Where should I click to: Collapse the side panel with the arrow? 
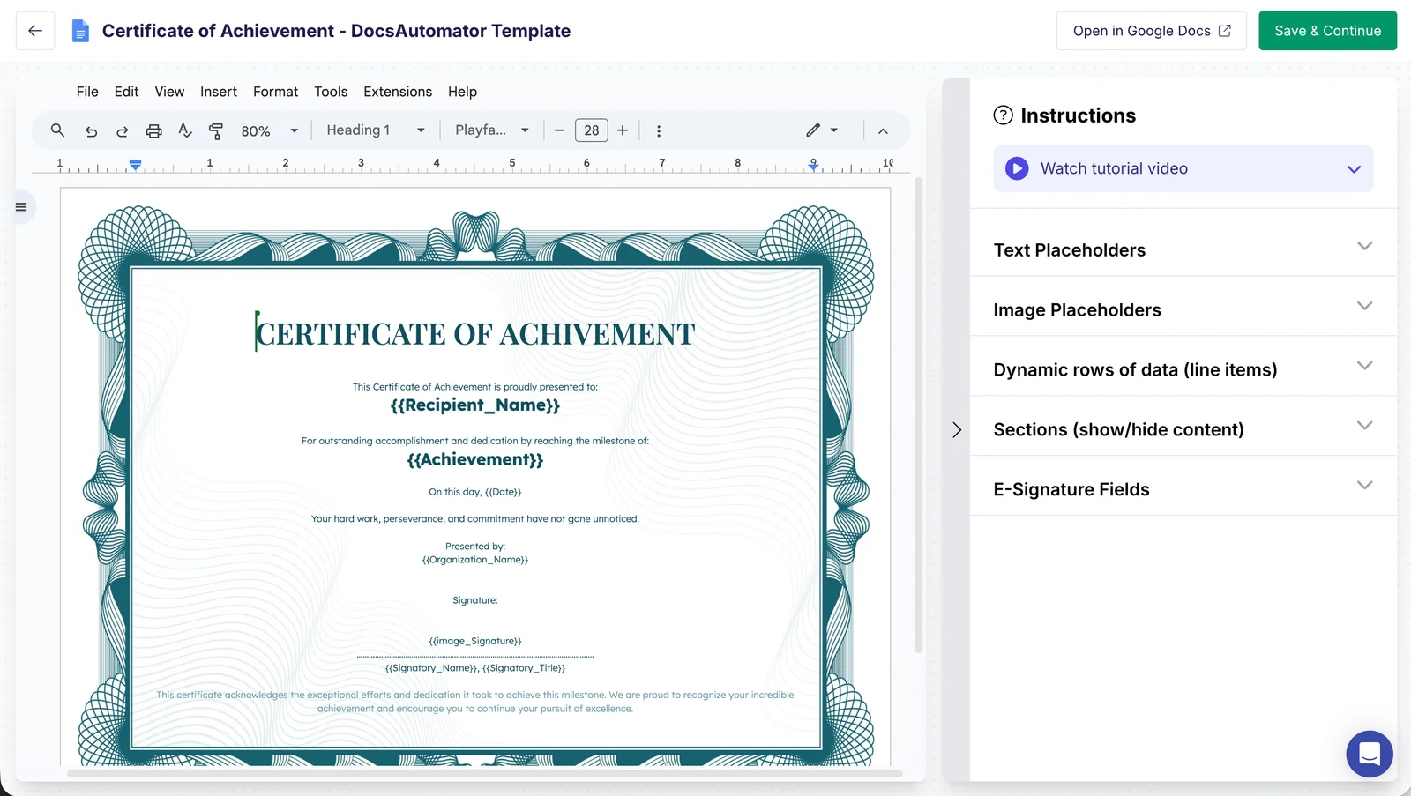(957, 430)
